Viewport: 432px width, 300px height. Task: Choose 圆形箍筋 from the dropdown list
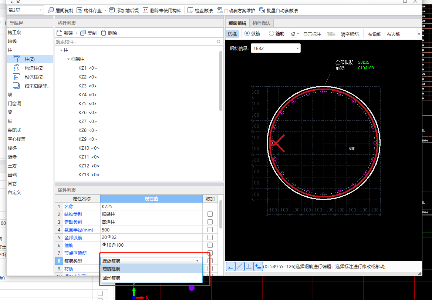coord(152,278)
